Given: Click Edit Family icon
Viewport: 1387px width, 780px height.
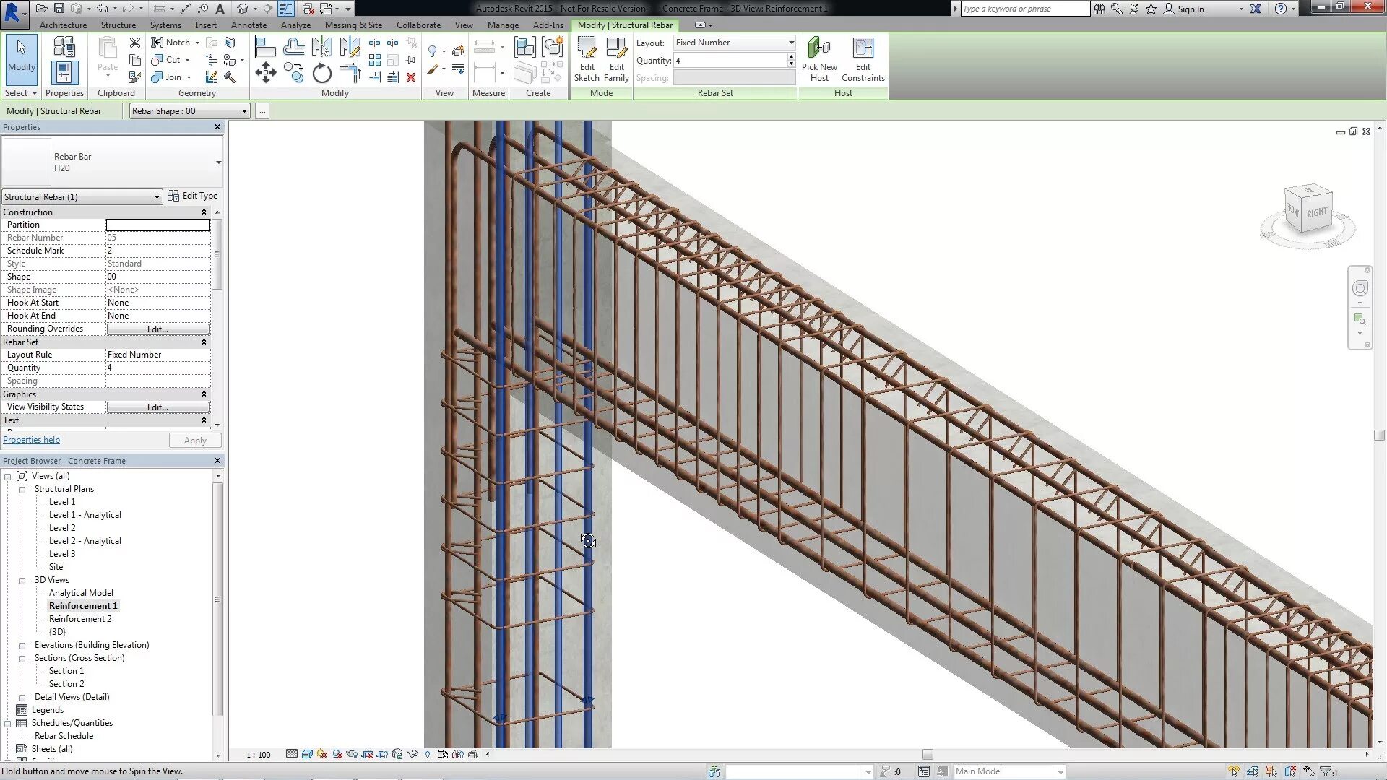Looking at the screenshot, I should [616, 58].
